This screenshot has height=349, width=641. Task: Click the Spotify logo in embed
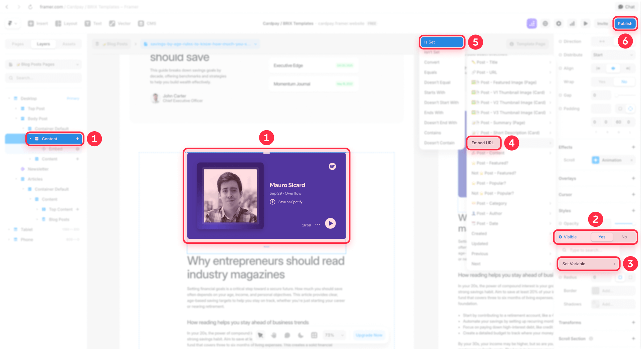click(x=332, y=166)
